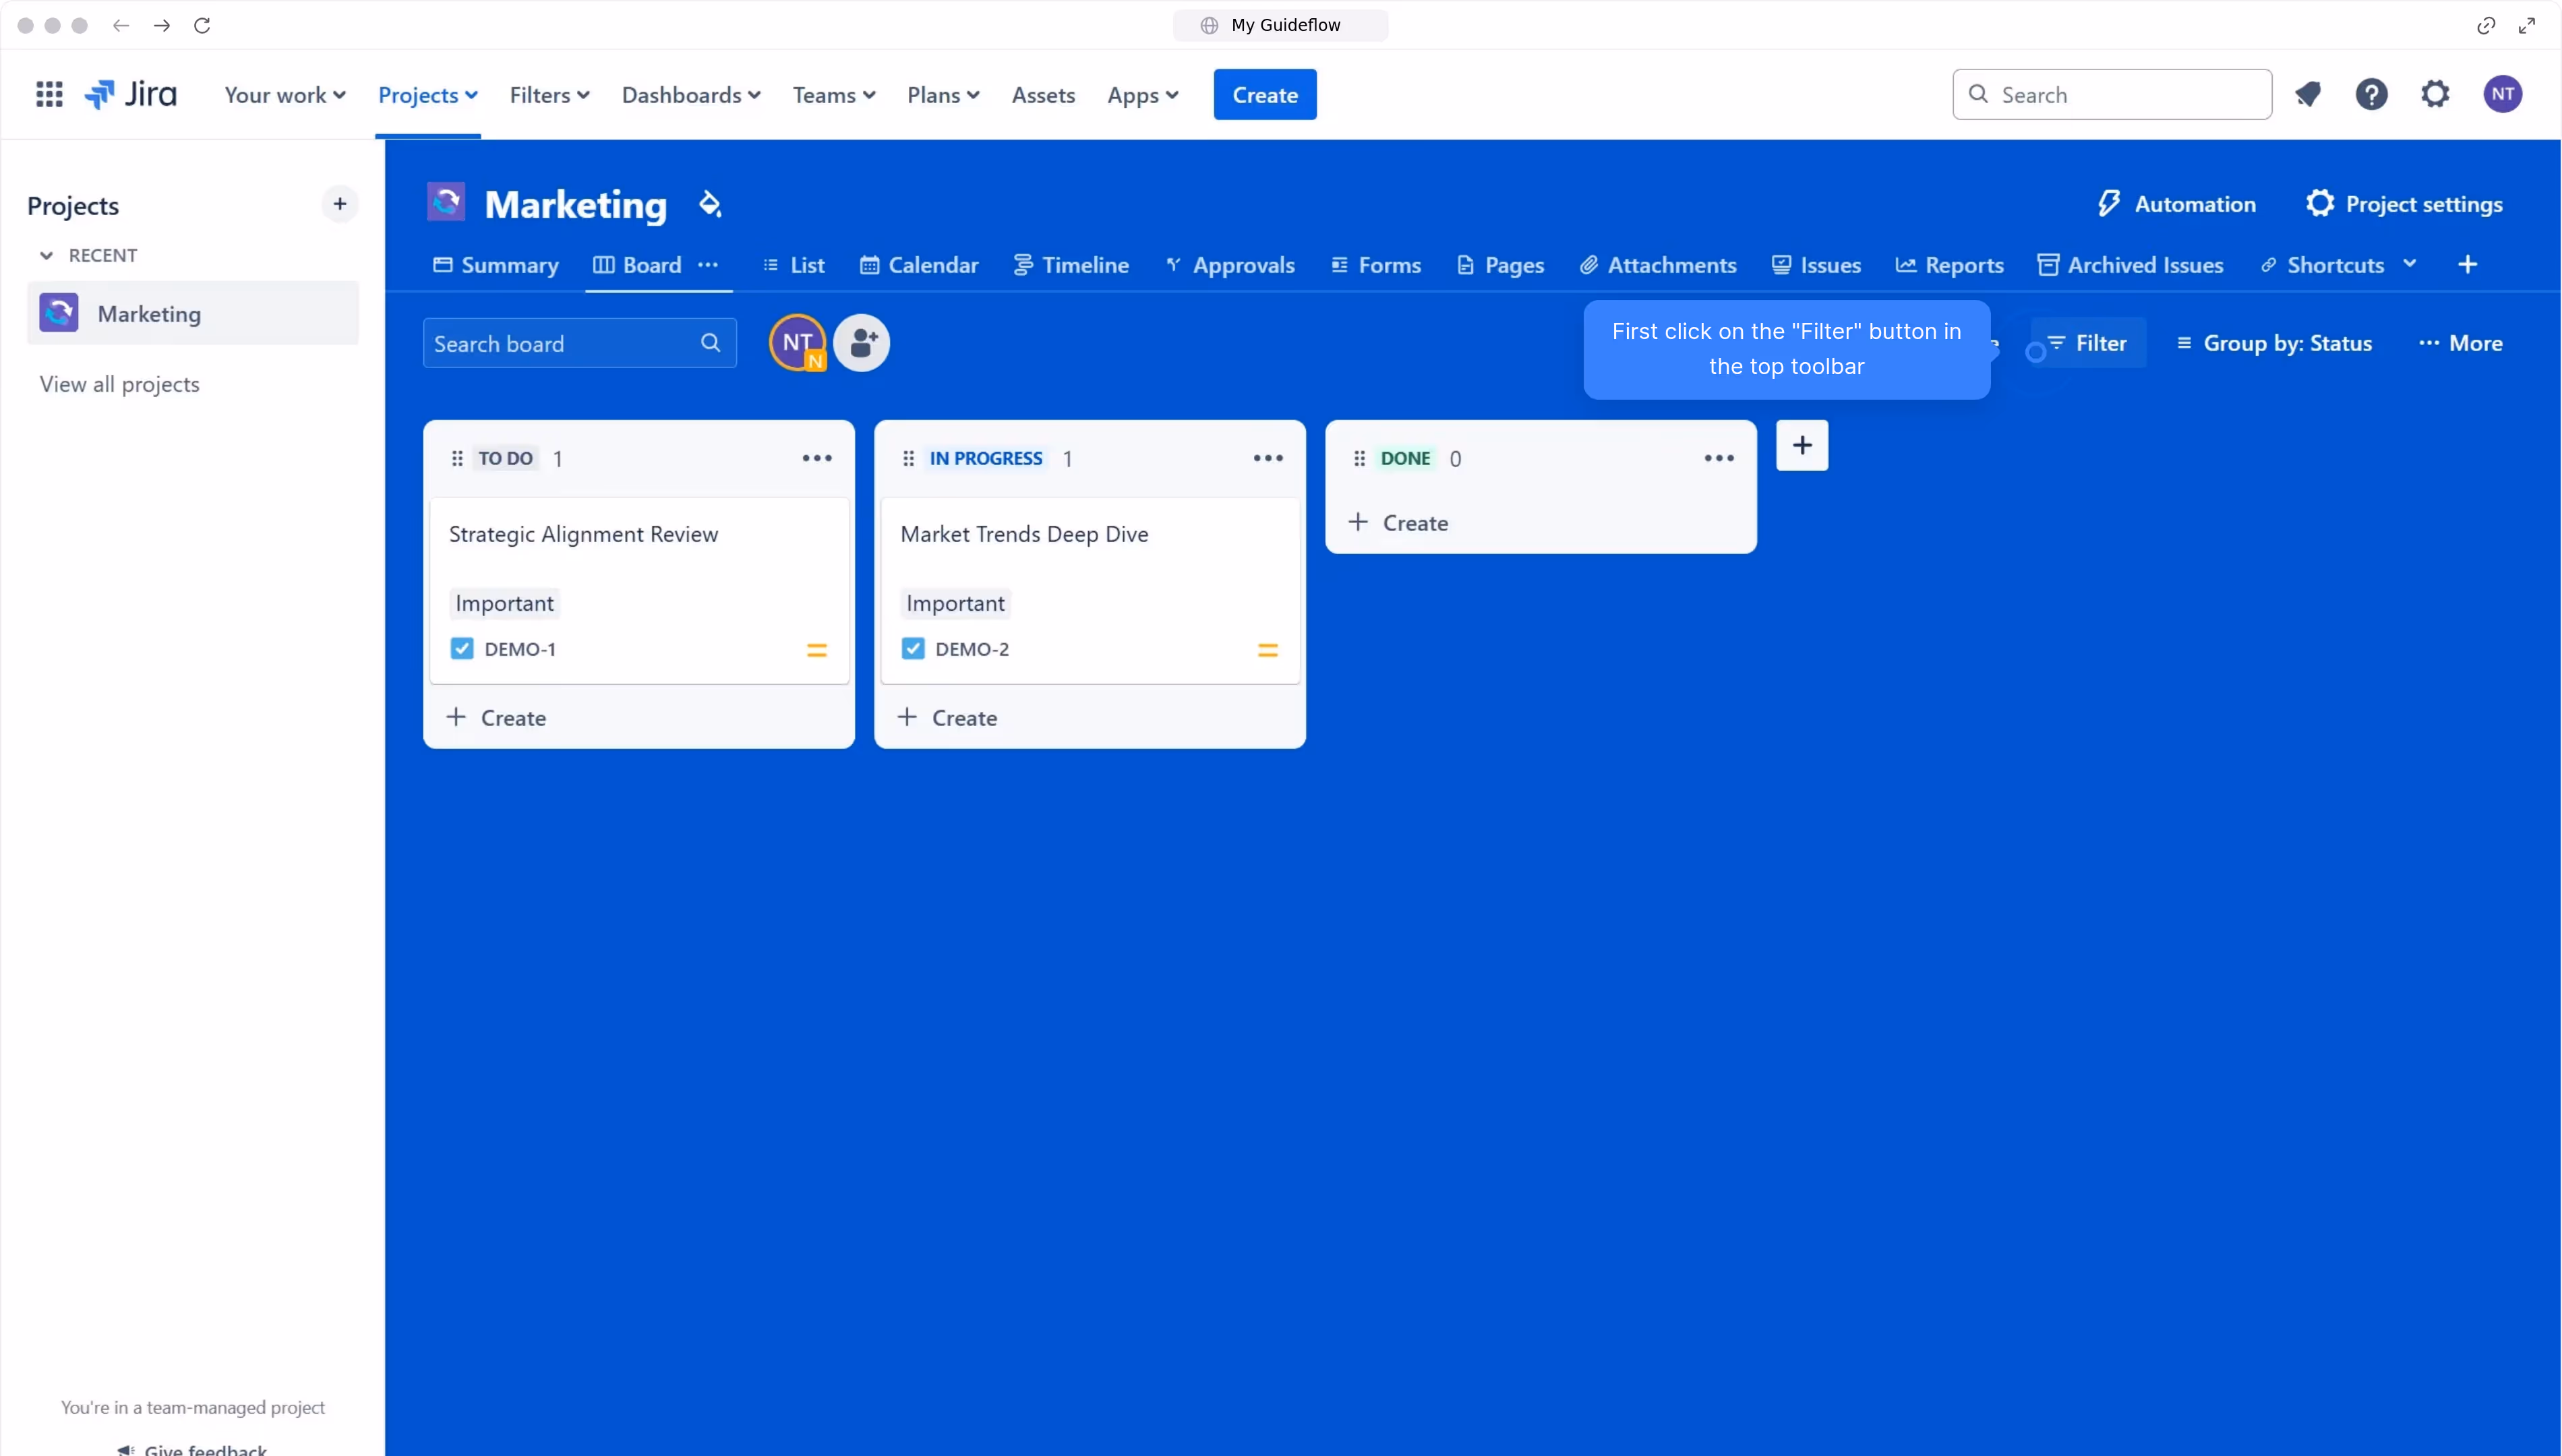Open Jira settings gear
This screenshot has width=2562, height=1456.
pyautogui.click(x=2436, y=93)
